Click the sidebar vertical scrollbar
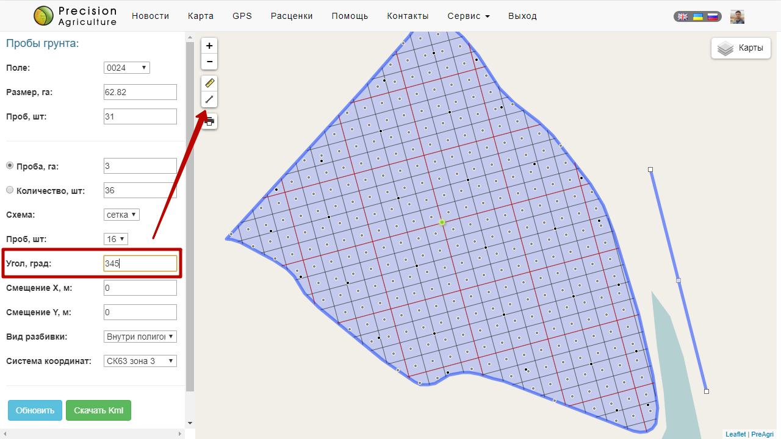This screenshot has width=781, height=439. [x=190, y=213]
